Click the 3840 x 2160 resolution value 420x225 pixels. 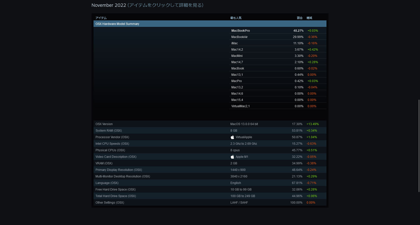[239, 176]
